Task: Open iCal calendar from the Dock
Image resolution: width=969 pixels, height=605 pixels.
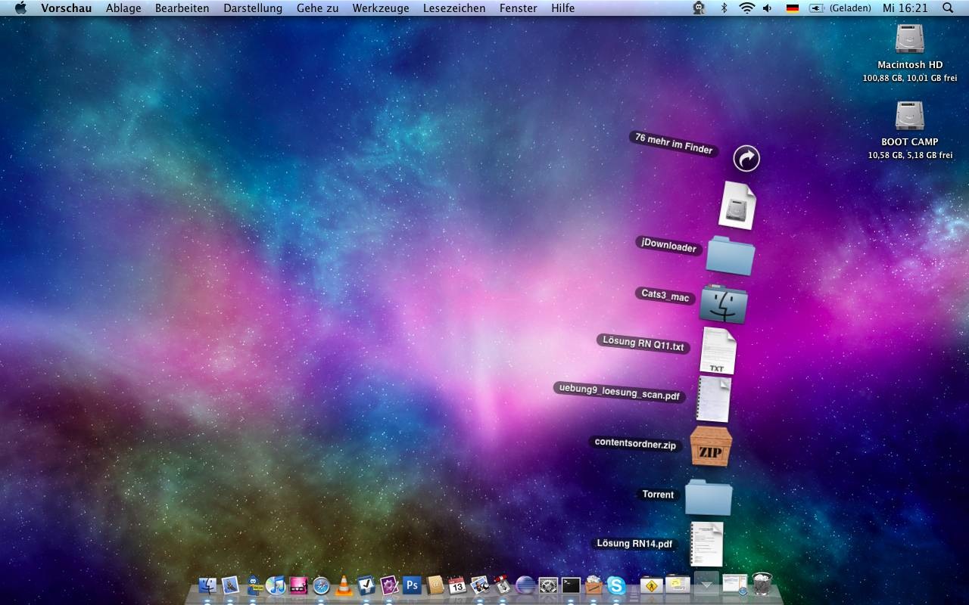Action: coord(456,585)
